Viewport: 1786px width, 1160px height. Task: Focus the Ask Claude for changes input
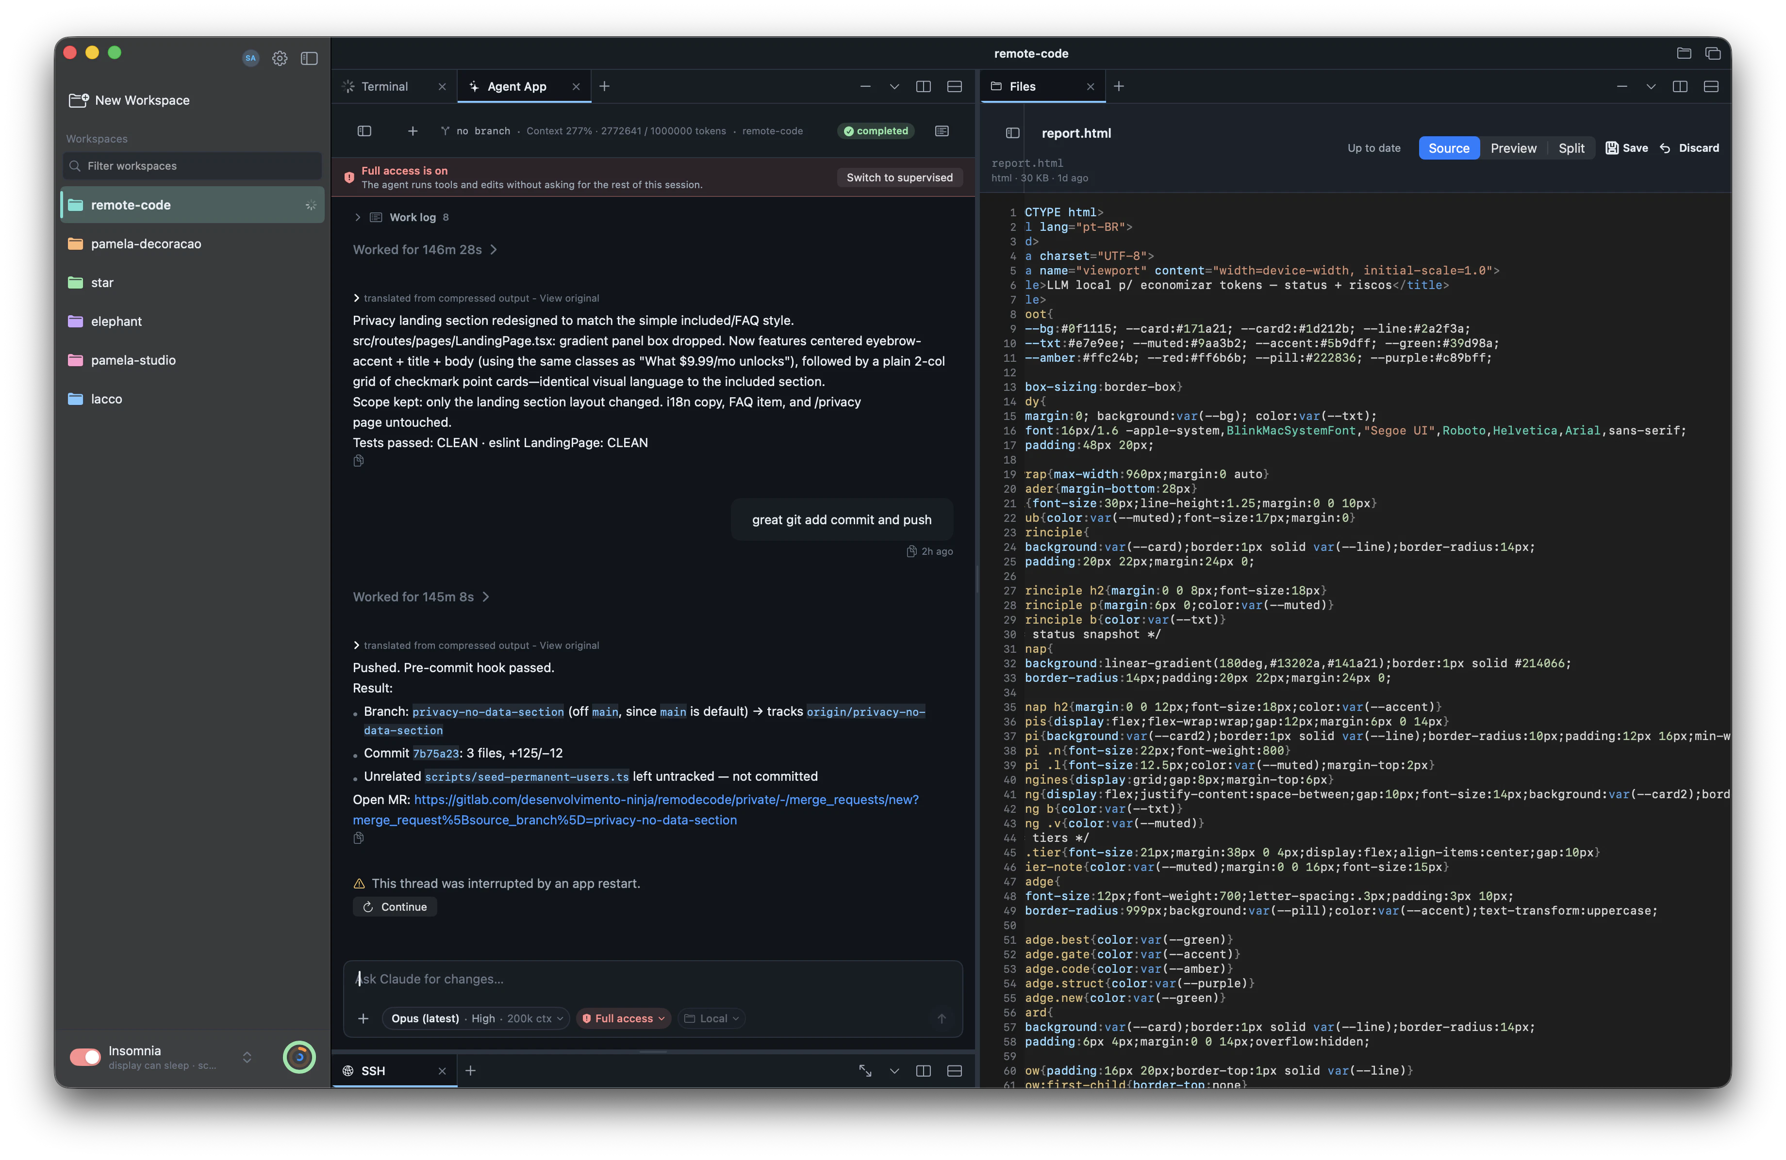point(653,979)
